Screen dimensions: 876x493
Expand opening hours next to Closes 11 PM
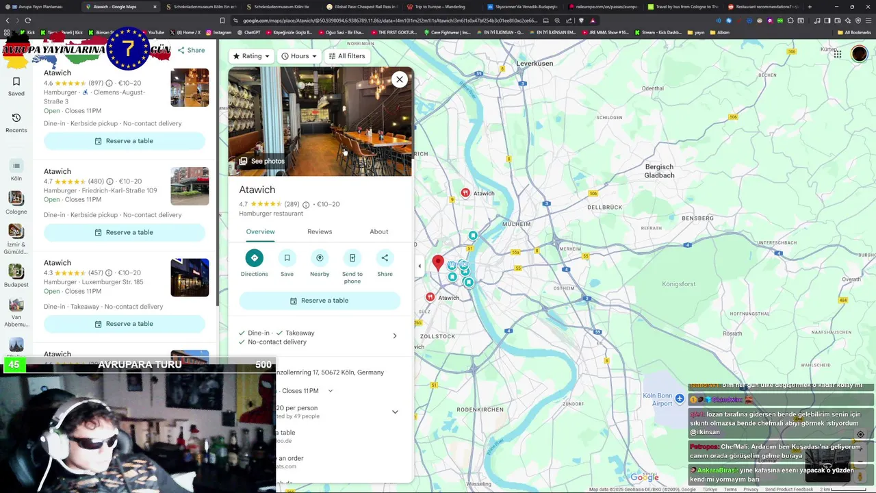330,391
